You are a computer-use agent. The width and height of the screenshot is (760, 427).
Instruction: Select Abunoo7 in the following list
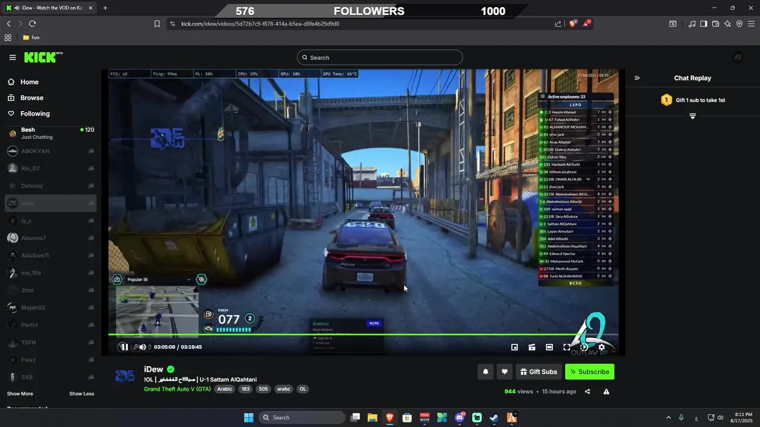pyautogui.click(x=50, y=238)
